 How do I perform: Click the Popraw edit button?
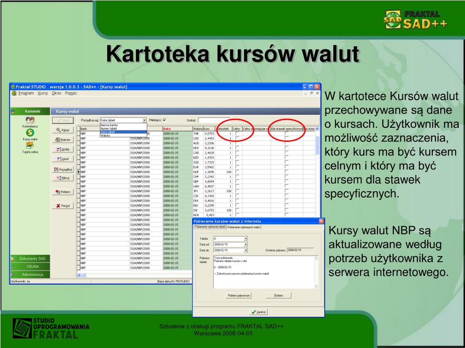point(63,140)
